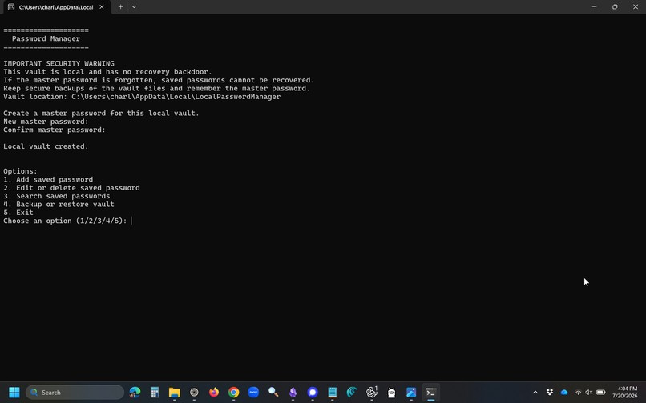Open the ChatGPT app in taskbar

[x=372, y=393]
